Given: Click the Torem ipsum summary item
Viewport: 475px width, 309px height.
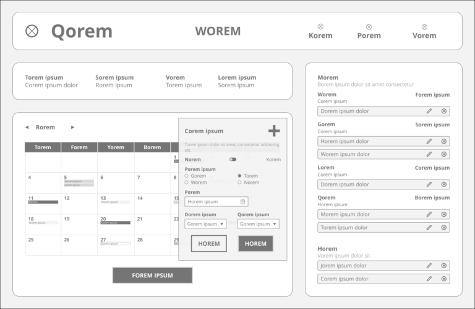Looking at the screenshot, I should 51,81.
